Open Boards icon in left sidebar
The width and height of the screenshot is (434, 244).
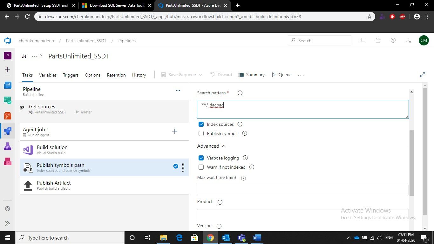8,100
